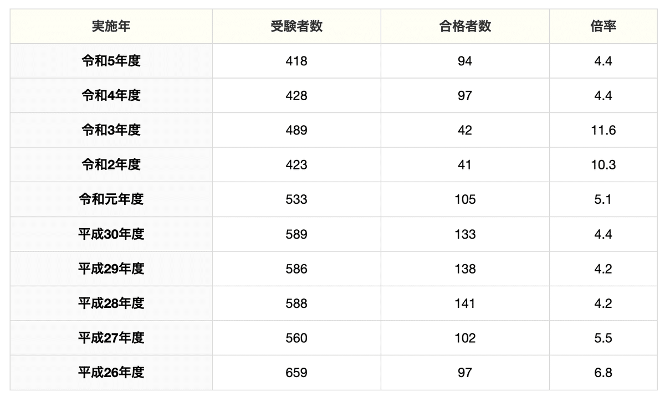The width and height of the screenshot is (665, 397).
Task: Select the 141 passers cell
Action: click(464, 303)
